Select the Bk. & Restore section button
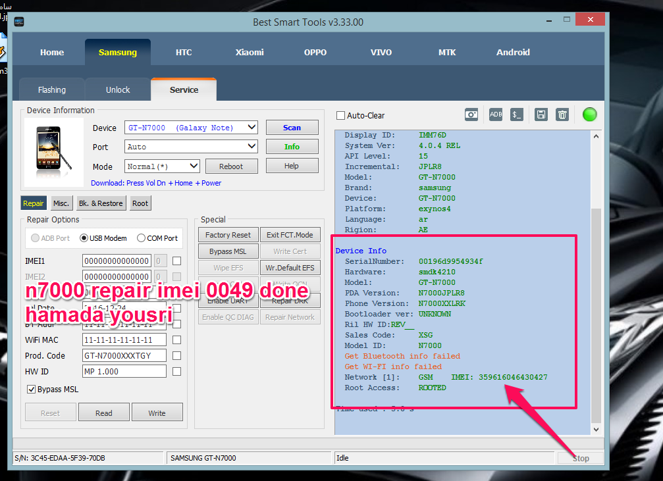 point(101,203)
